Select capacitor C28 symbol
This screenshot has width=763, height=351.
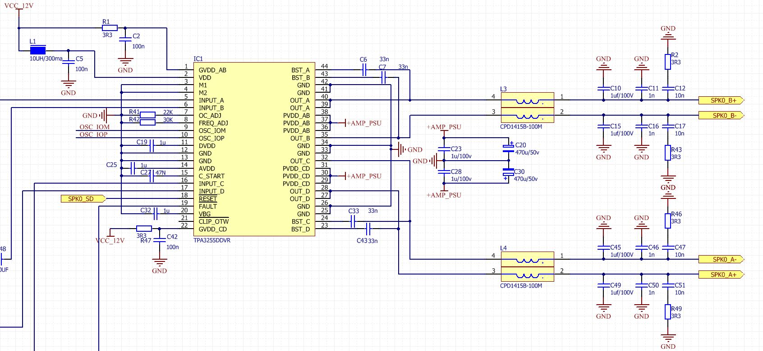(444, 171)
